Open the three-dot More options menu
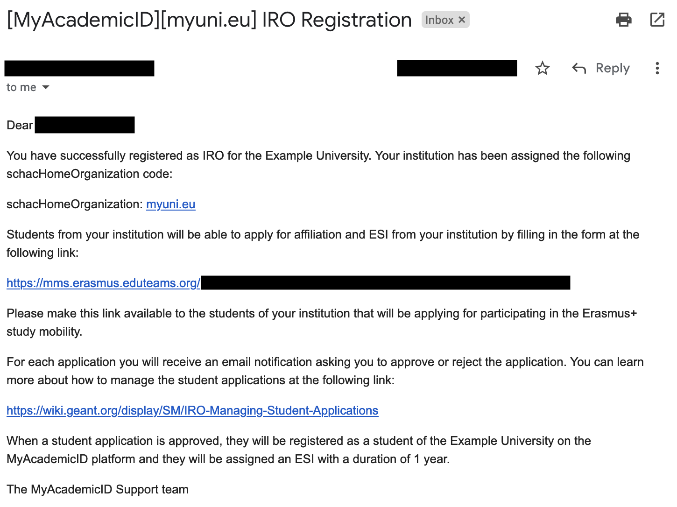This screenshot has width=677, height=507. [657, 69]
